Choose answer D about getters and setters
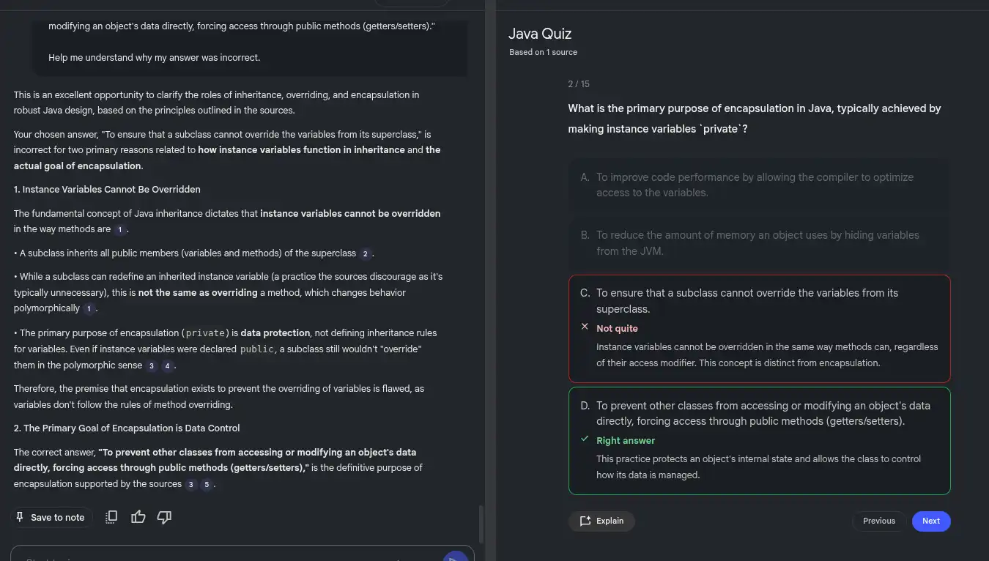The width and height of the screenshot is (989, 561). (759, 413)
